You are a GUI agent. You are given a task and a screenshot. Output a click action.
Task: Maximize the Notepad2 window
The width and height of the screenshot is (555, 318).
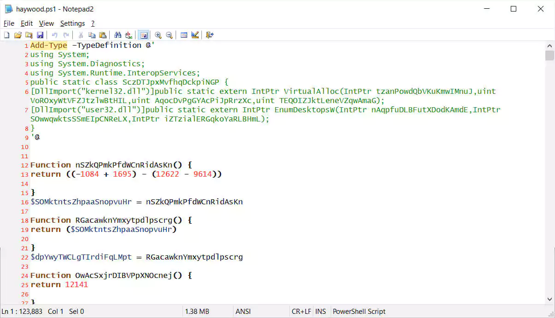tap(514, 9)
